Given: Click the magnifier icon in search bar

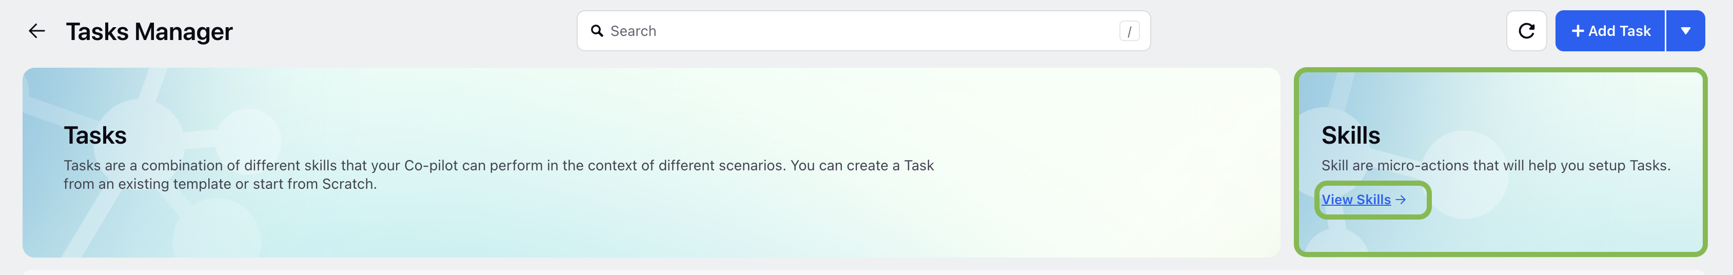Looking at the screenshot, I should coord(597,31).
